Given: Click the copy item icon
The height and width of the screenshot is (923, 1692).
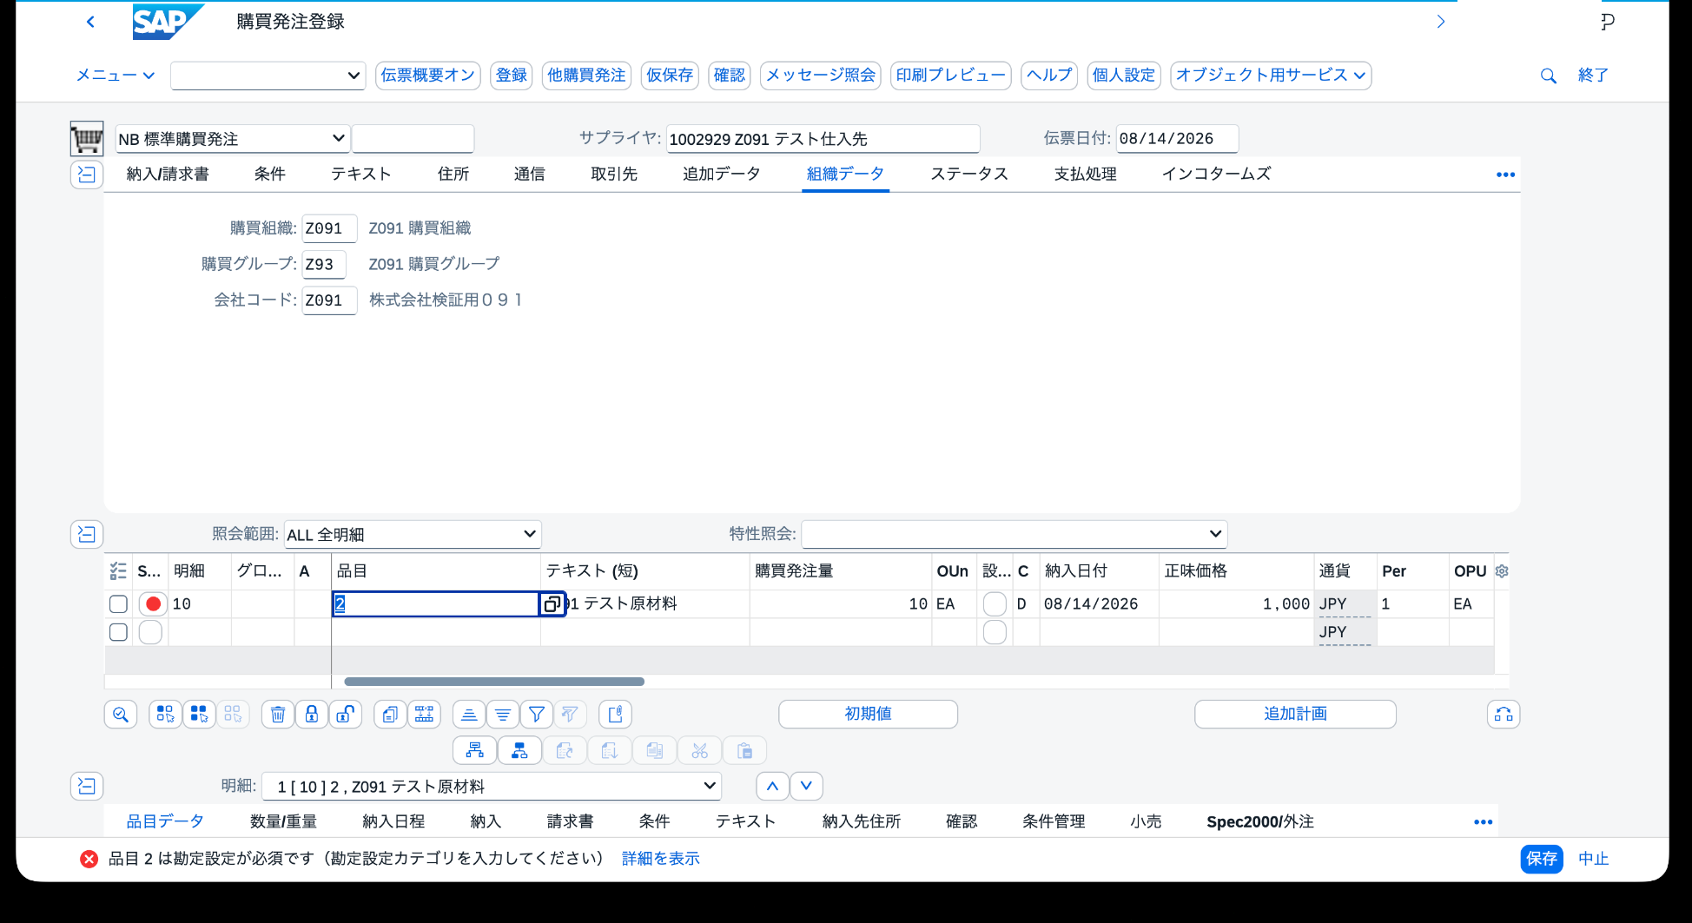Looking at the screenshot, I should tap(391, 715).
